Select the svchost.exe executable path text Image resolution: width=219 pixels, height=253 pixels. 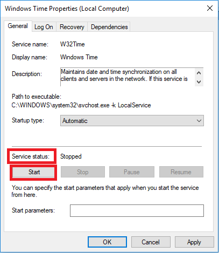(x=81, y=105)
